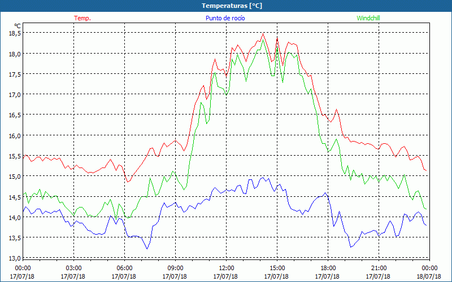Viewport: 452px width, 282px height.
Task: Click the 18:00 time axis label
Action: (328, 268)
